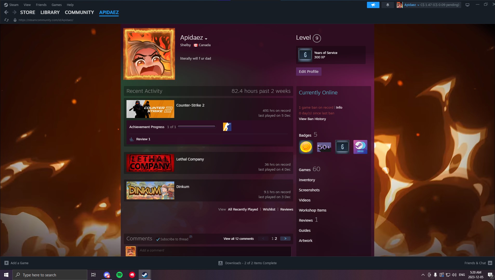Click the Years of Service featured badge icon
This screenshot has width=495, height=280.
tap(305, 55)
